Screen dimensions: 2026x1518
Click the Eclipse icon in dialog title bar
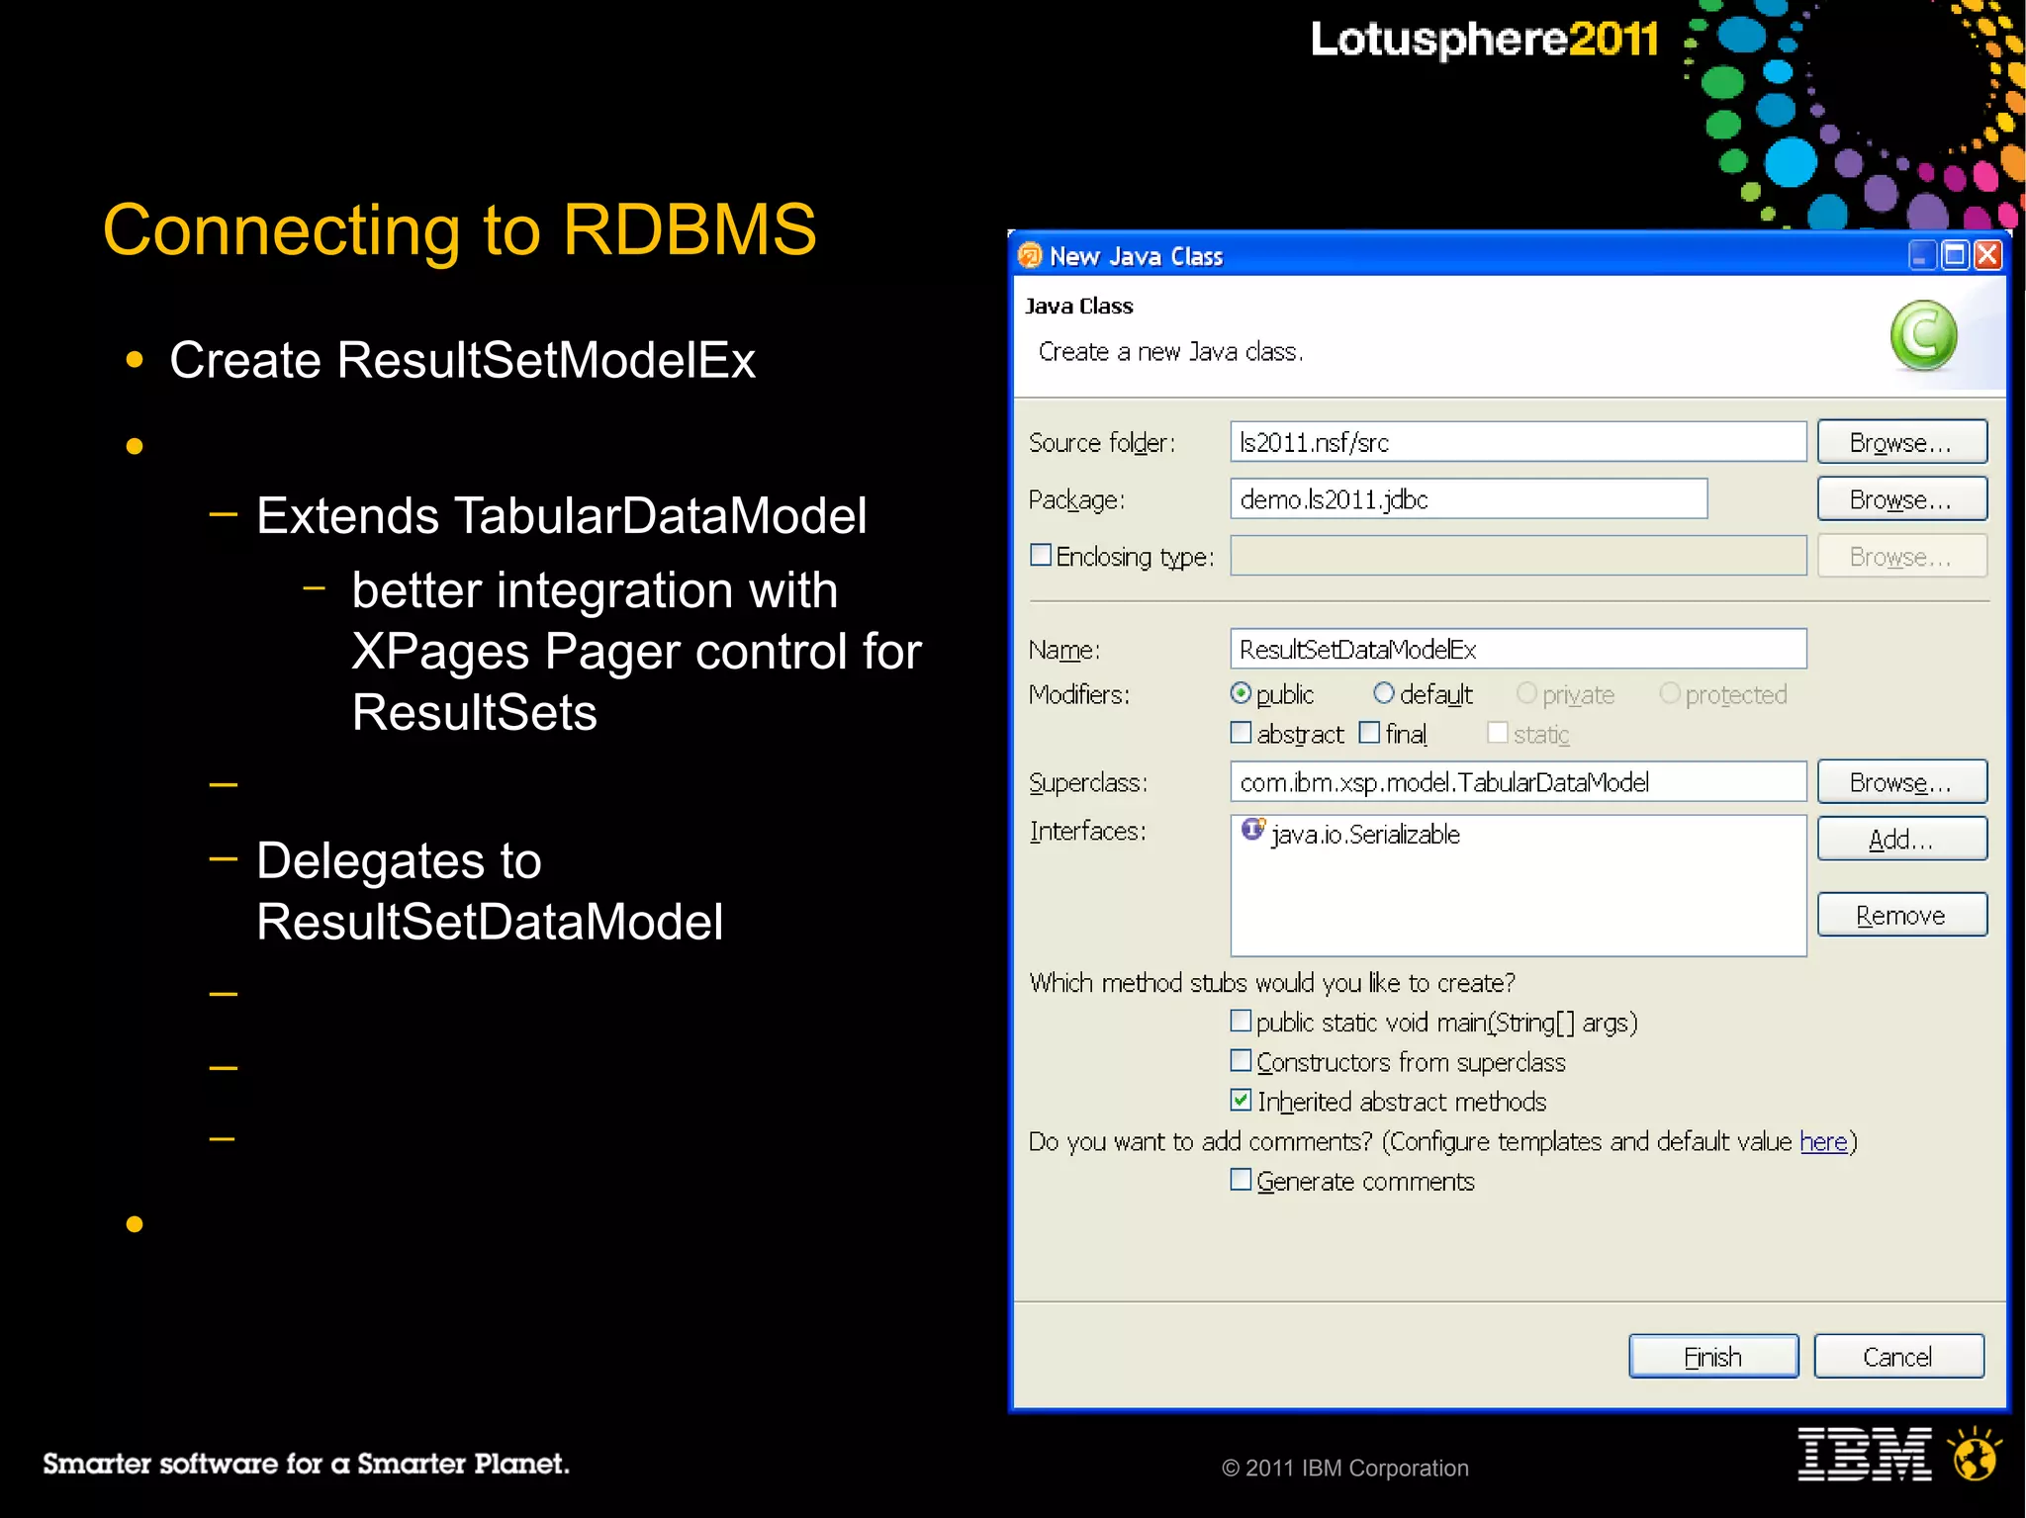(1030, 256)
